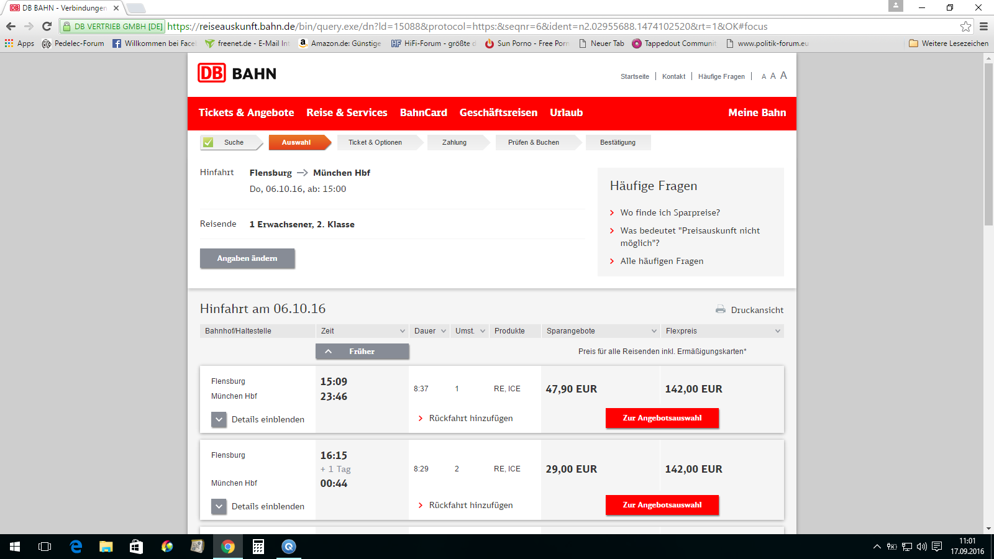
Task: Select medium font size A
Action: pos(773,76)
